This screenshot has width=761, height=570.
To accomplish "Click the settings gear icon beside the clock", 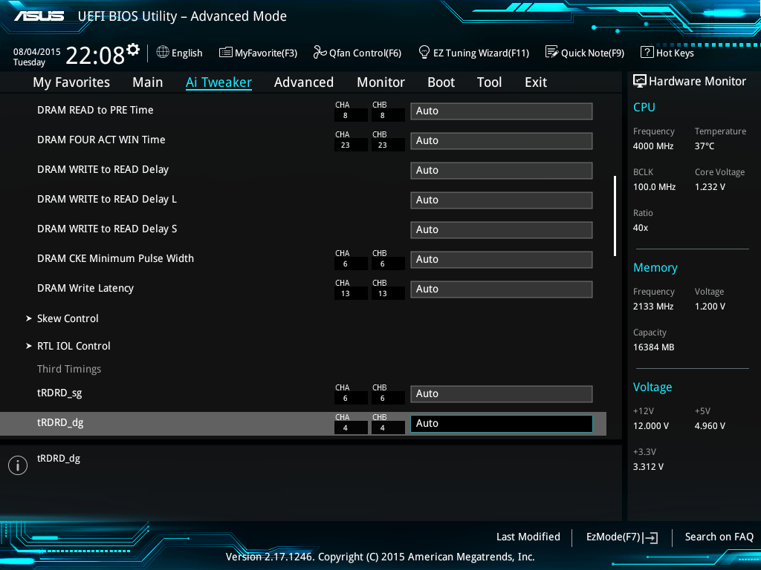I will tap(133, 49).
